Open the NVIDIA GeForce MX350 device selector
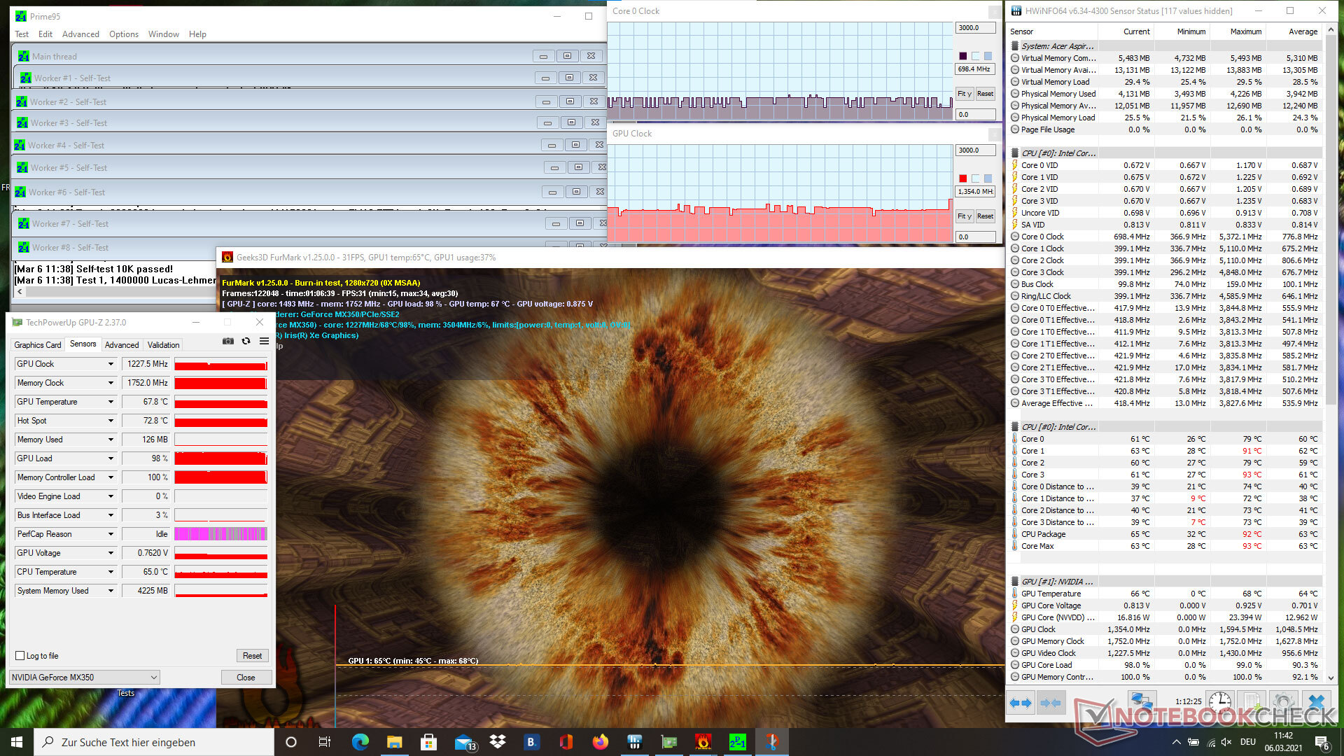 tap(85, 678)
